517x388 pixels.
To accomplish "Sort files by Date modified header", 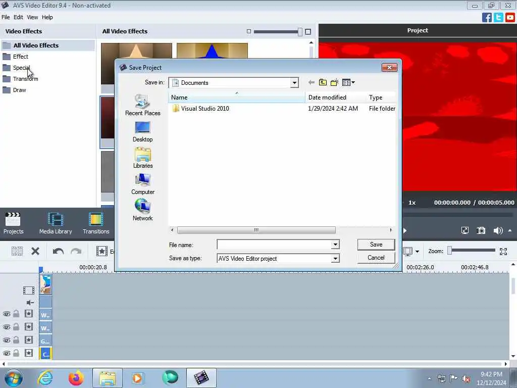I will click(335, 98).
